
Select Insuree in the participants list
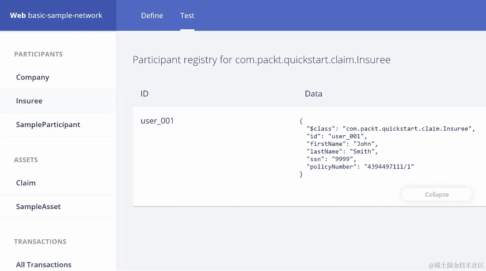[29, 101]
